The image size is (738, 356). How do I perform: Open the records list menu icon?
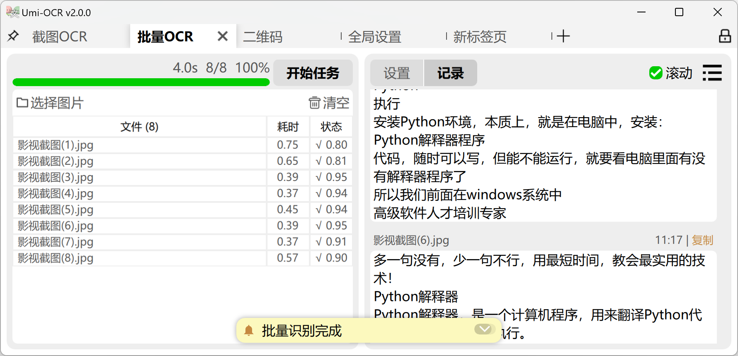(x=712, y=73)
